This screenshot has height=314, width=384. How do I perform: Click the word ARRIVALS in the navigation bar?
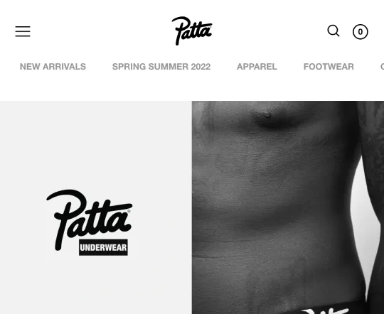[x=64, y=67]
